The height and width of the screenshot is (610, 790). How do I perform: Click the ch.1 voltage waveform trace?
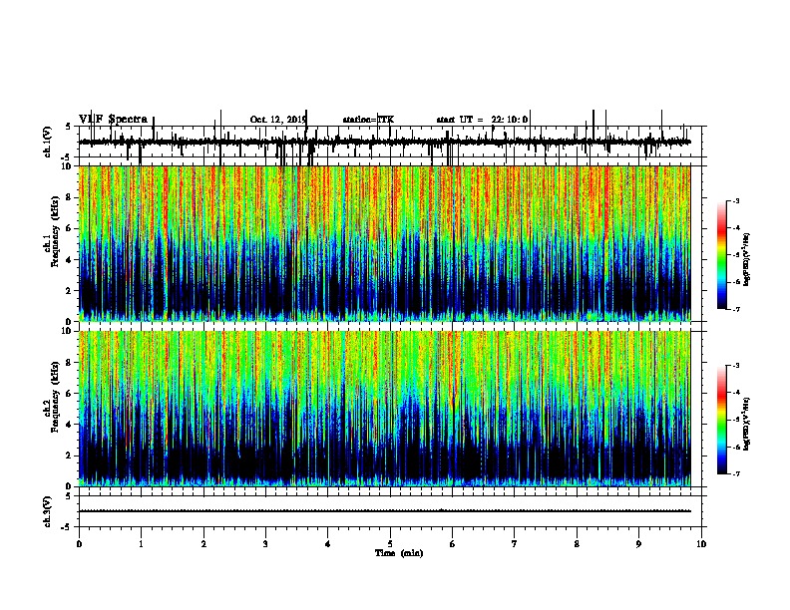click(384, 142)
